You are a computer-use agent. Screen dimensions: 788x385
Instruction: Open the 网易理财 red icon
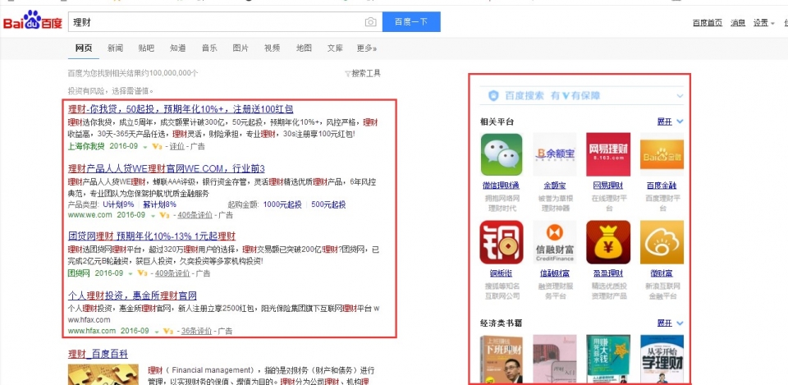click(608, 154)
